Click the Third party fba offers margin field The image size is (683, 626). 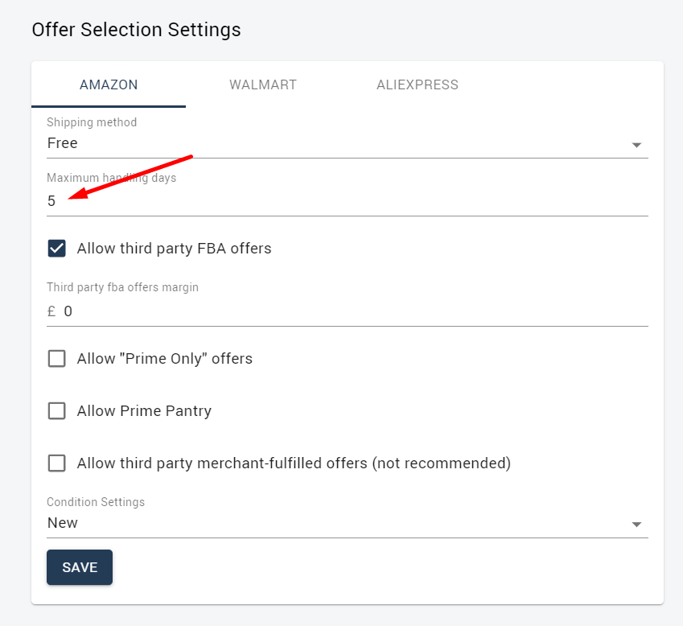356,311
